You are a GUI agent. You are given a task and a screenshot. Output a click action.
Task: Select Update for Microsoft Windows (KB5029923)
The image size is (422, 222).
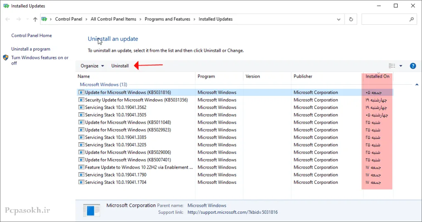click(x=234, y=130)
